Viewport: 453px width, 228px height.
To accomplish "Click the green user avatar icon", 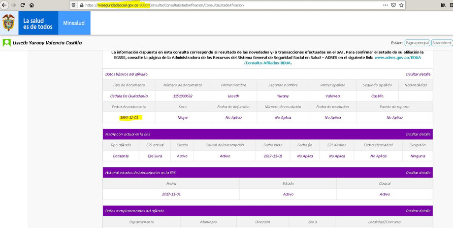I will [x=7, y=43].
